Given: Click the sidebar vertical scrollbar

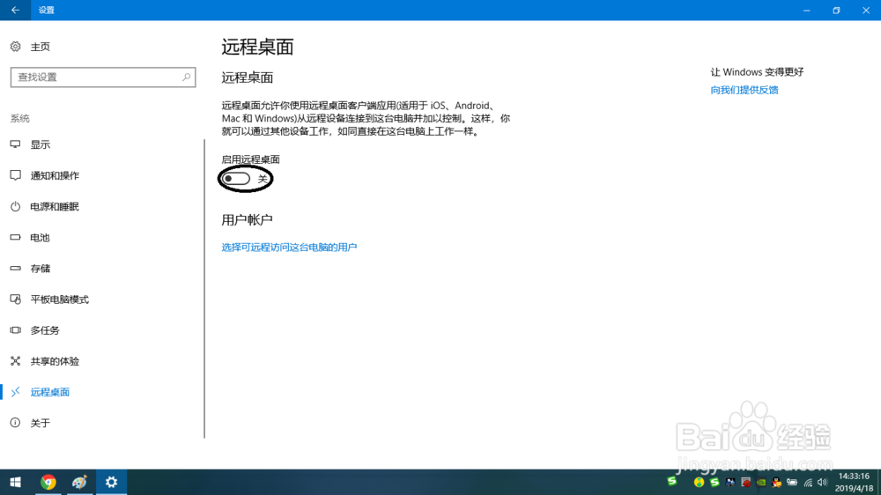Looking at the screenshot, I should 204,288.
